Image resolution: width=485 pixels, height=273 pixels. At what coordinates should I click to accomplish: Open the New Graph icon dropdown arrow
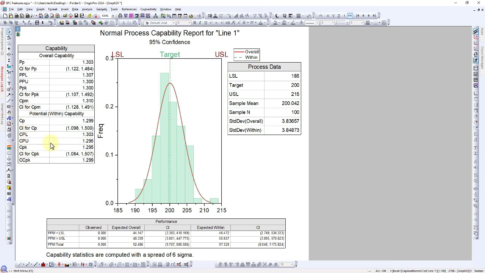click(x=36, y=16)
